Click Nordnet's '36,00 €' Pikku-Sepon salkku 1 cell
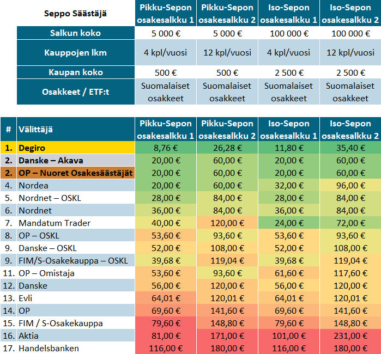The image size is (381, 354). tap(166, 211)
